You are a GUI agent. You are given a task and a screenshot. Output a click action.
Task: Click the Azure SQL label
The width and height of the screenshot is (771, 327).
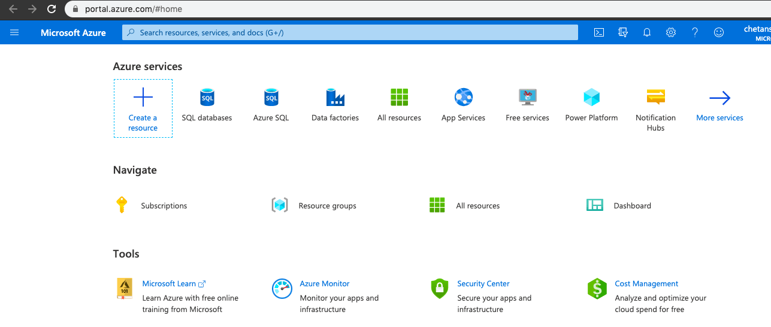(271, 118)
